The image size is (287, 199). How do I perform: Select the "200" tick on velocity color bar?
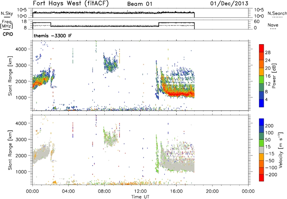[269, 126]
